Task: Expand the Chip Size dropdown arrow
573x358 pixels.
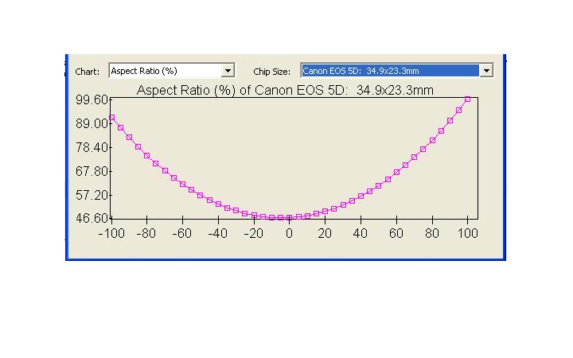Action: pyautogui.click(x=486, y=71)
